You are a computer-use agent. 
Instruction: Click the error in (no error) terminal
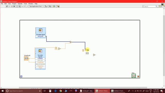(x=40, y=64)
